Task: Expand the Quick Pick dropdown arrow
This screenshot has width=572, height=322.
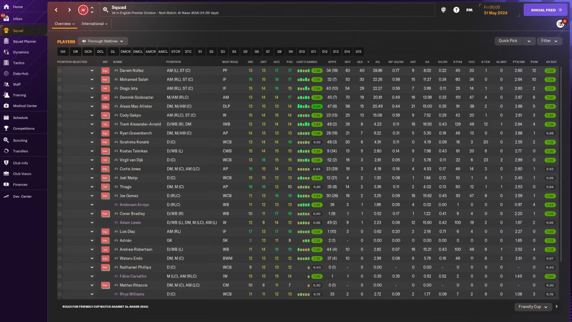Action: tap(529, 41)
